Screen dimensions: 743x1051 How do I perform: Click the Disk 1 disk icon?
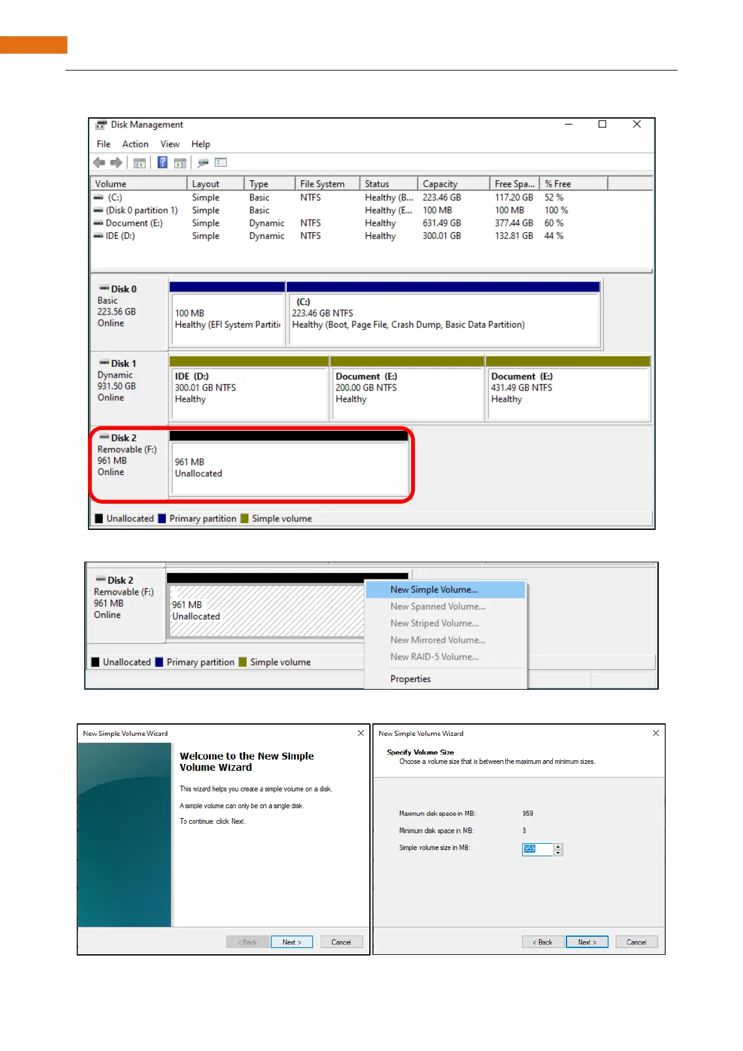tap(104, 363)
